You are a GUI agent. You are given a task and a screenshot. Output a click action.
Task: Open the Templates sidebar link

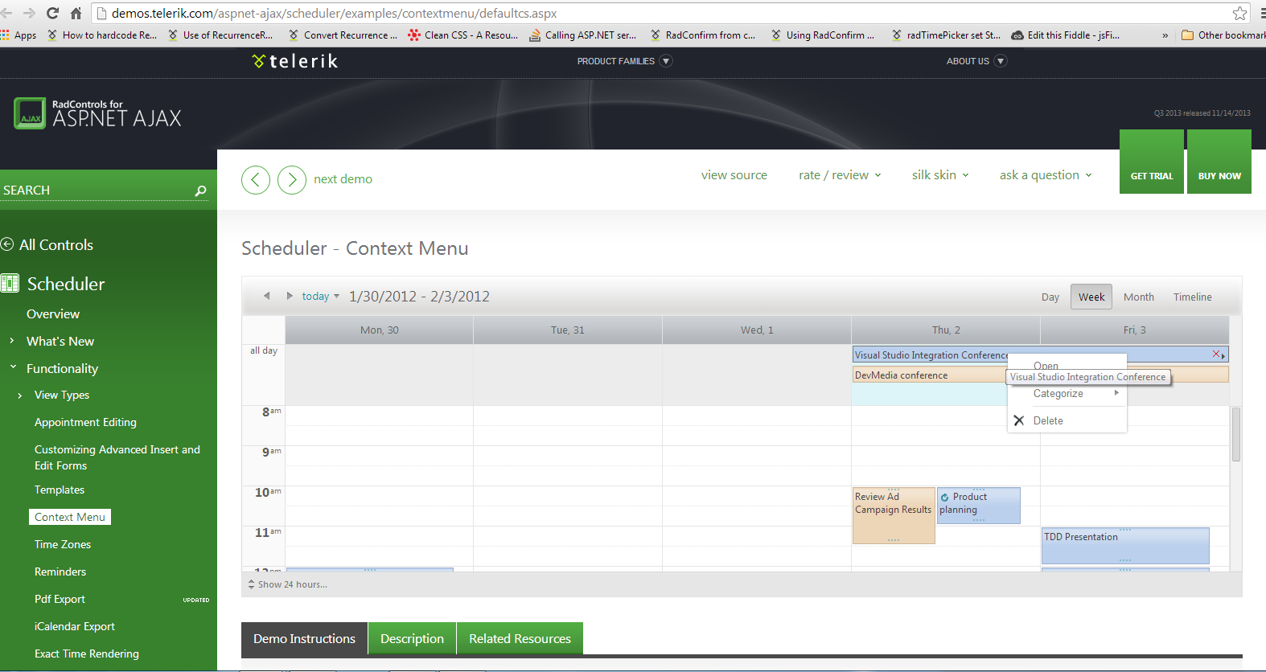click(x=60, y=490)
